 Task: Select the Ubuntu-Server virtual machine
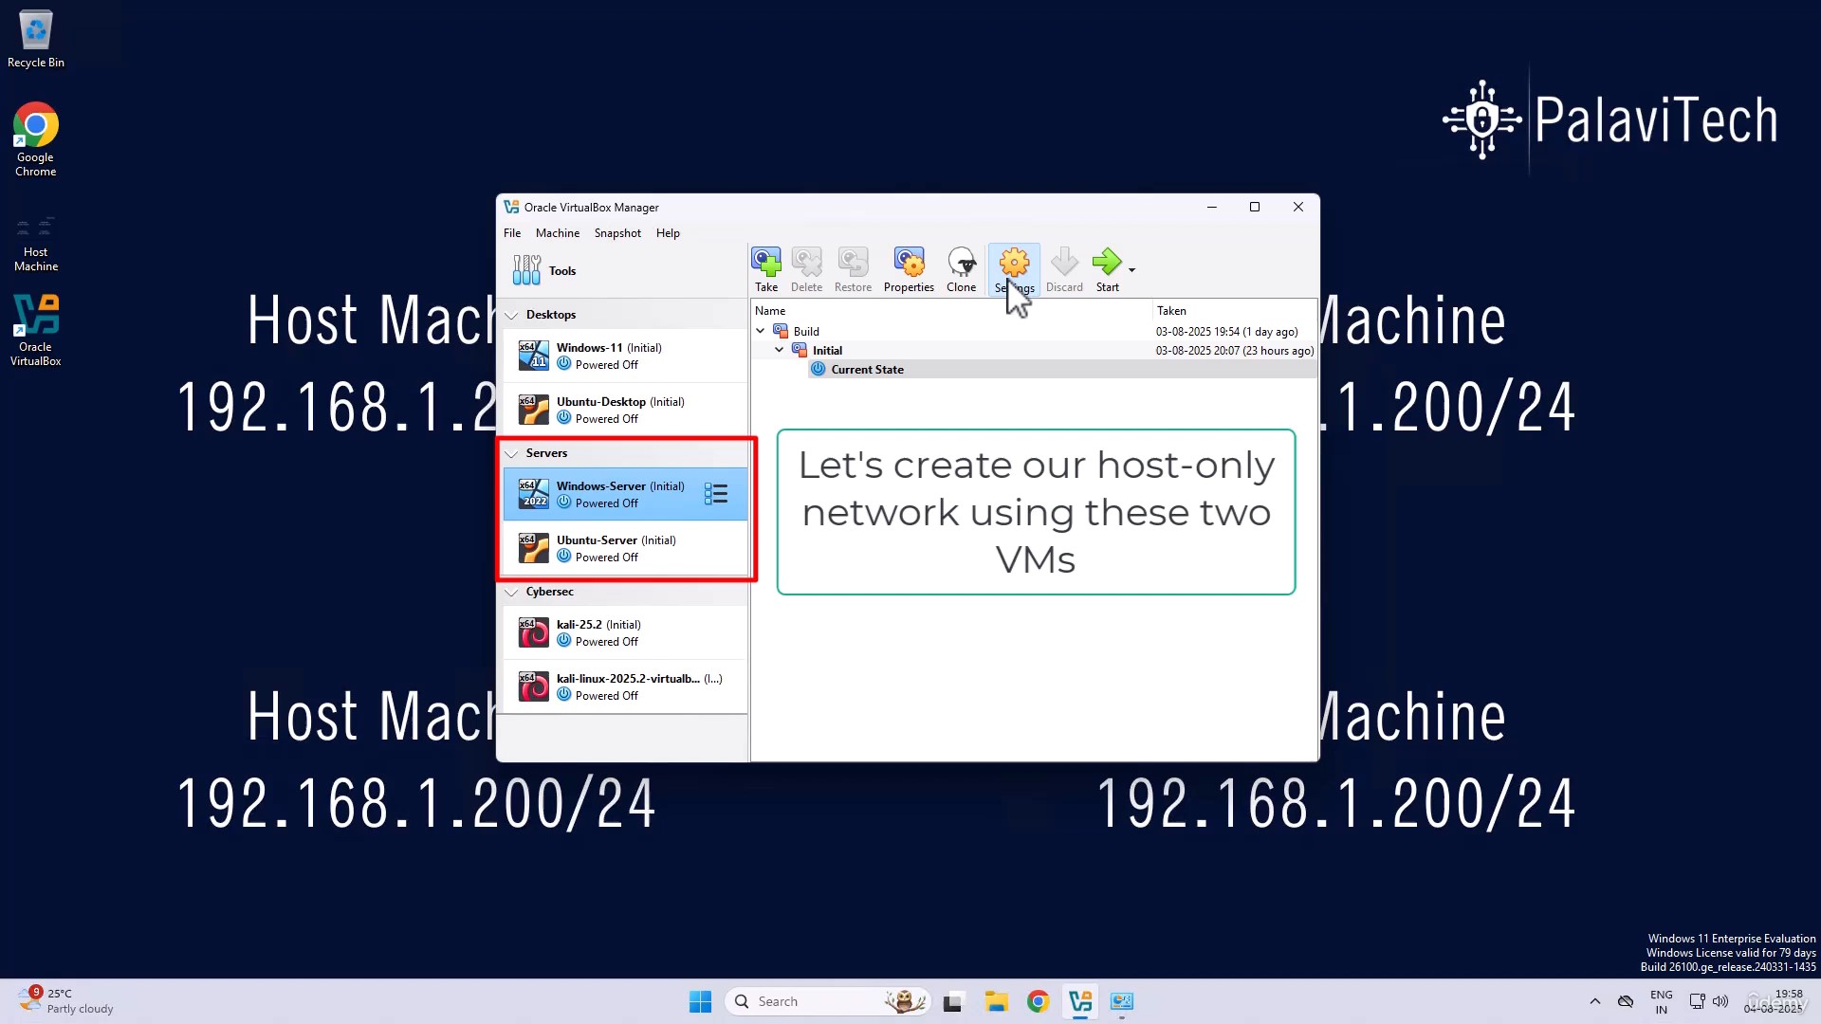pyautogui.click(x=624, y=548)
